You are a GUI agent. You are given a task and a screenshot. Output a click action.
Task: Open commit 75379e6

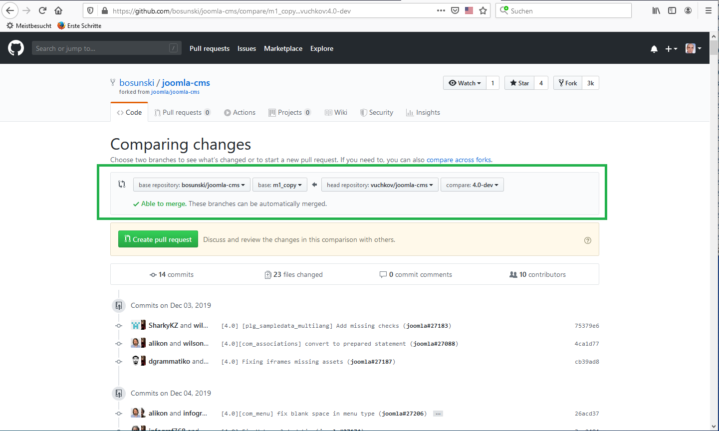587,326
